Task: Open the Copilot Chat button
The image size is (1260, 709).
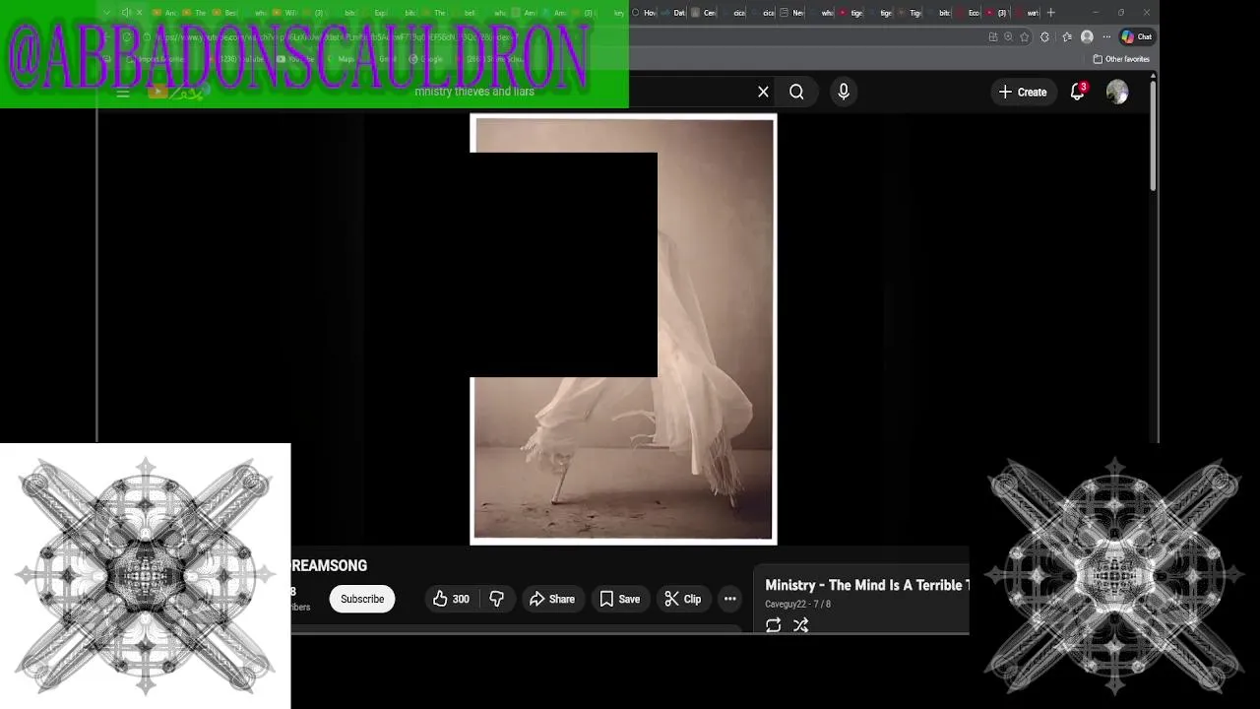Action: [x=1137, y=36]
